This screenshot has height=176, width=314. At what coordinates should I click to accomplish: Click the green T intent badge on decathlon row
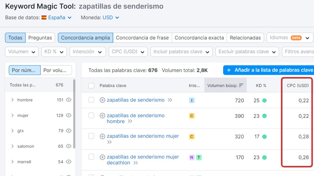pos(198,157)
